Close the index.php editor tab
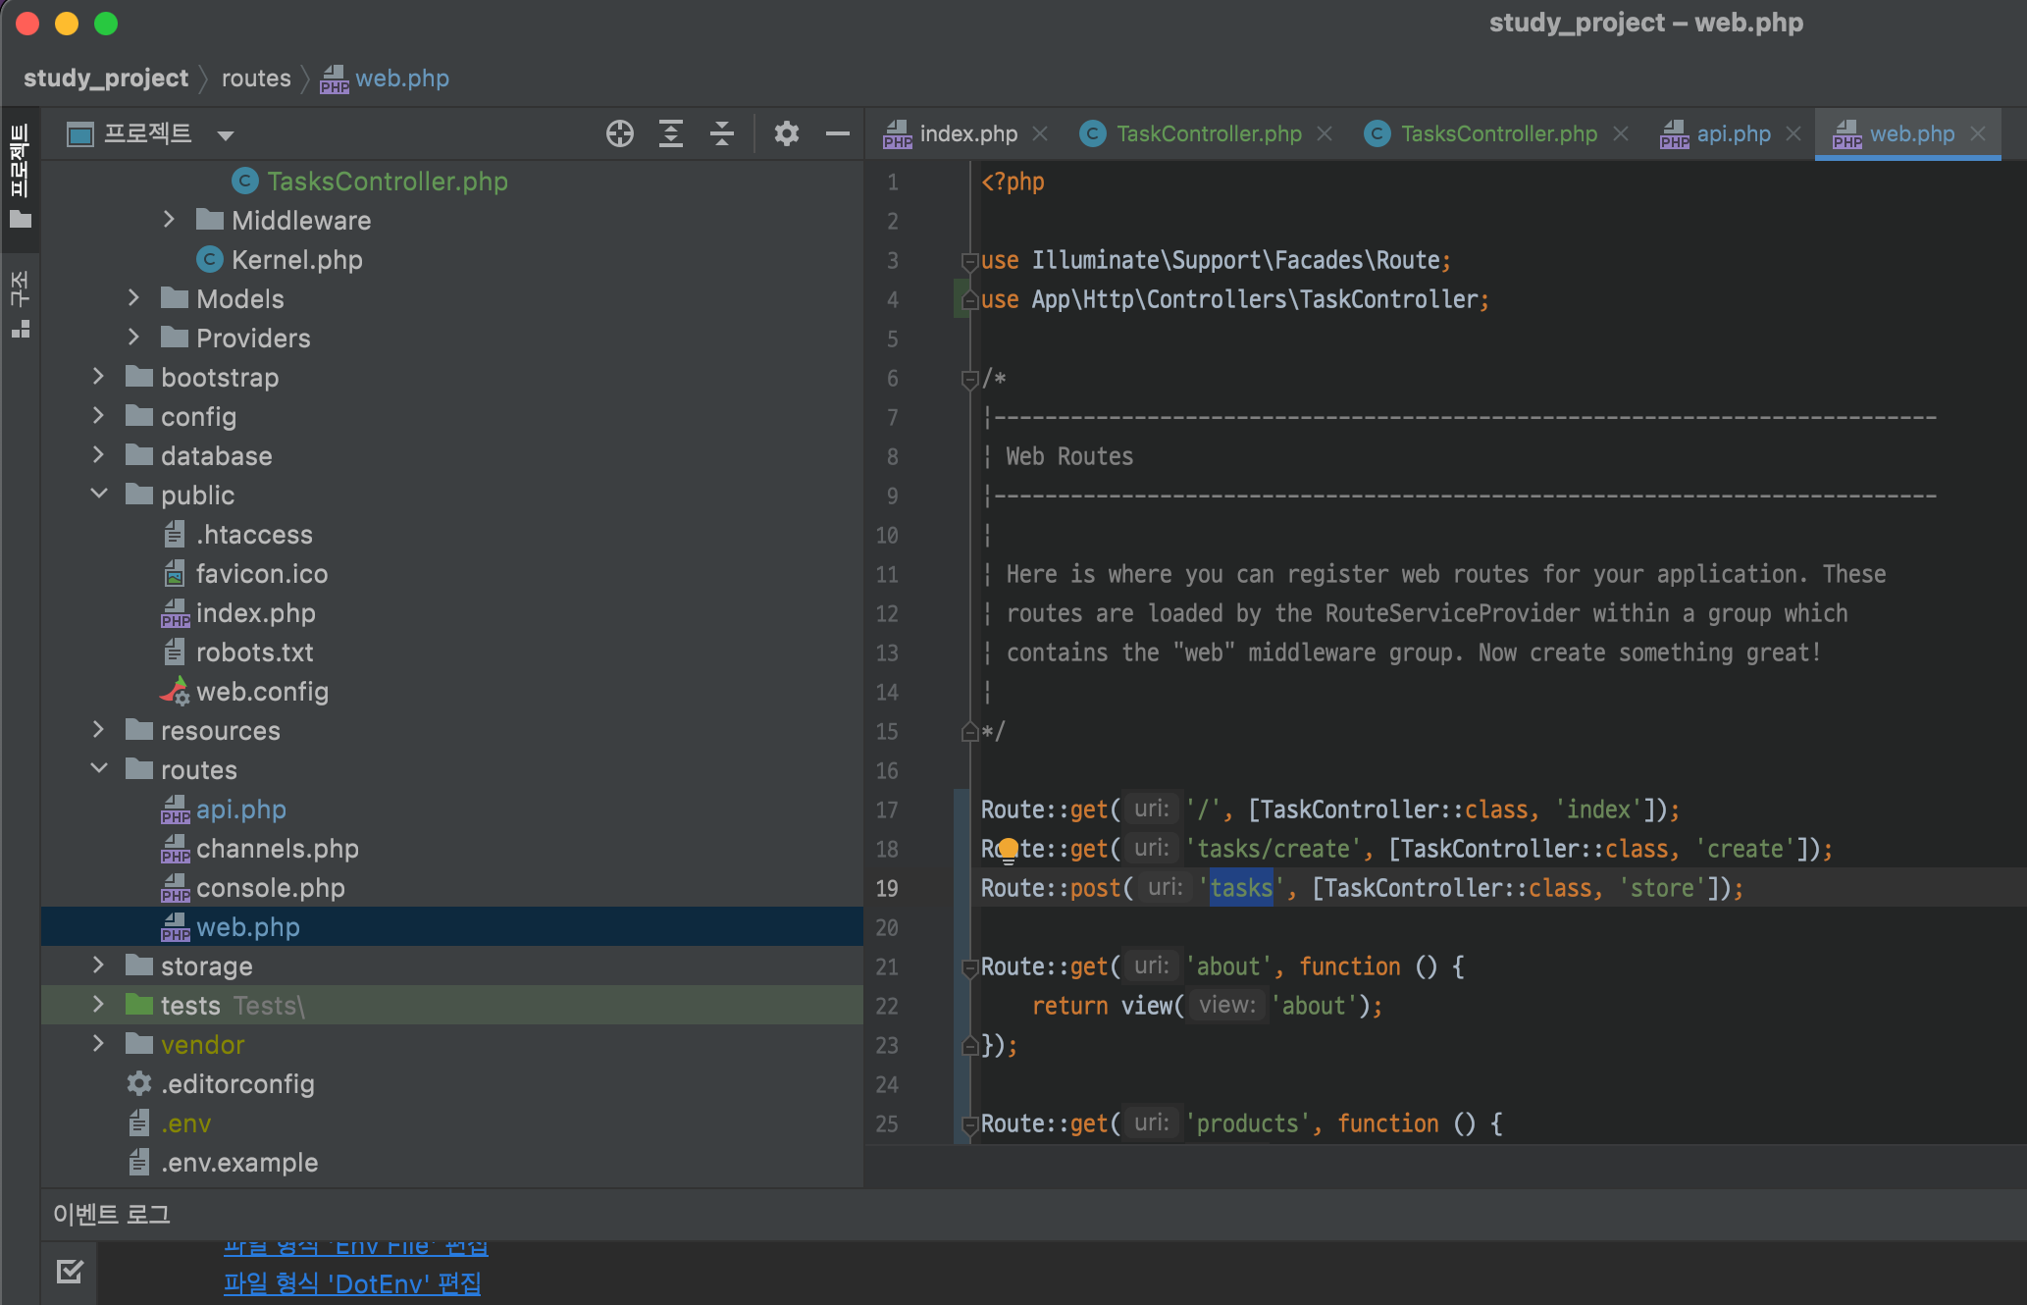The width and height of the screenshot is (2027, 1305). coord(1040,133)
